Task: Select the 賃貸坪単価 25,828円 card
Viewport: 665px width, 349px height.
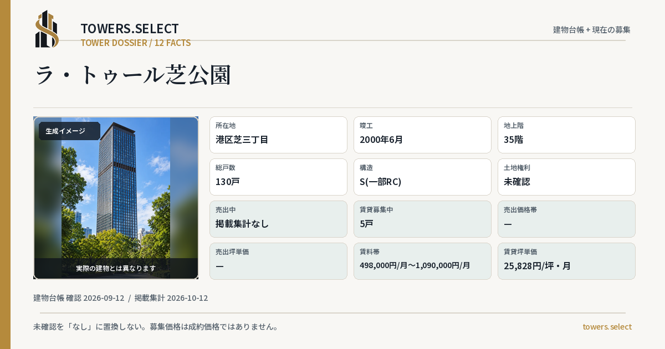Action: (x=566, y=261)
